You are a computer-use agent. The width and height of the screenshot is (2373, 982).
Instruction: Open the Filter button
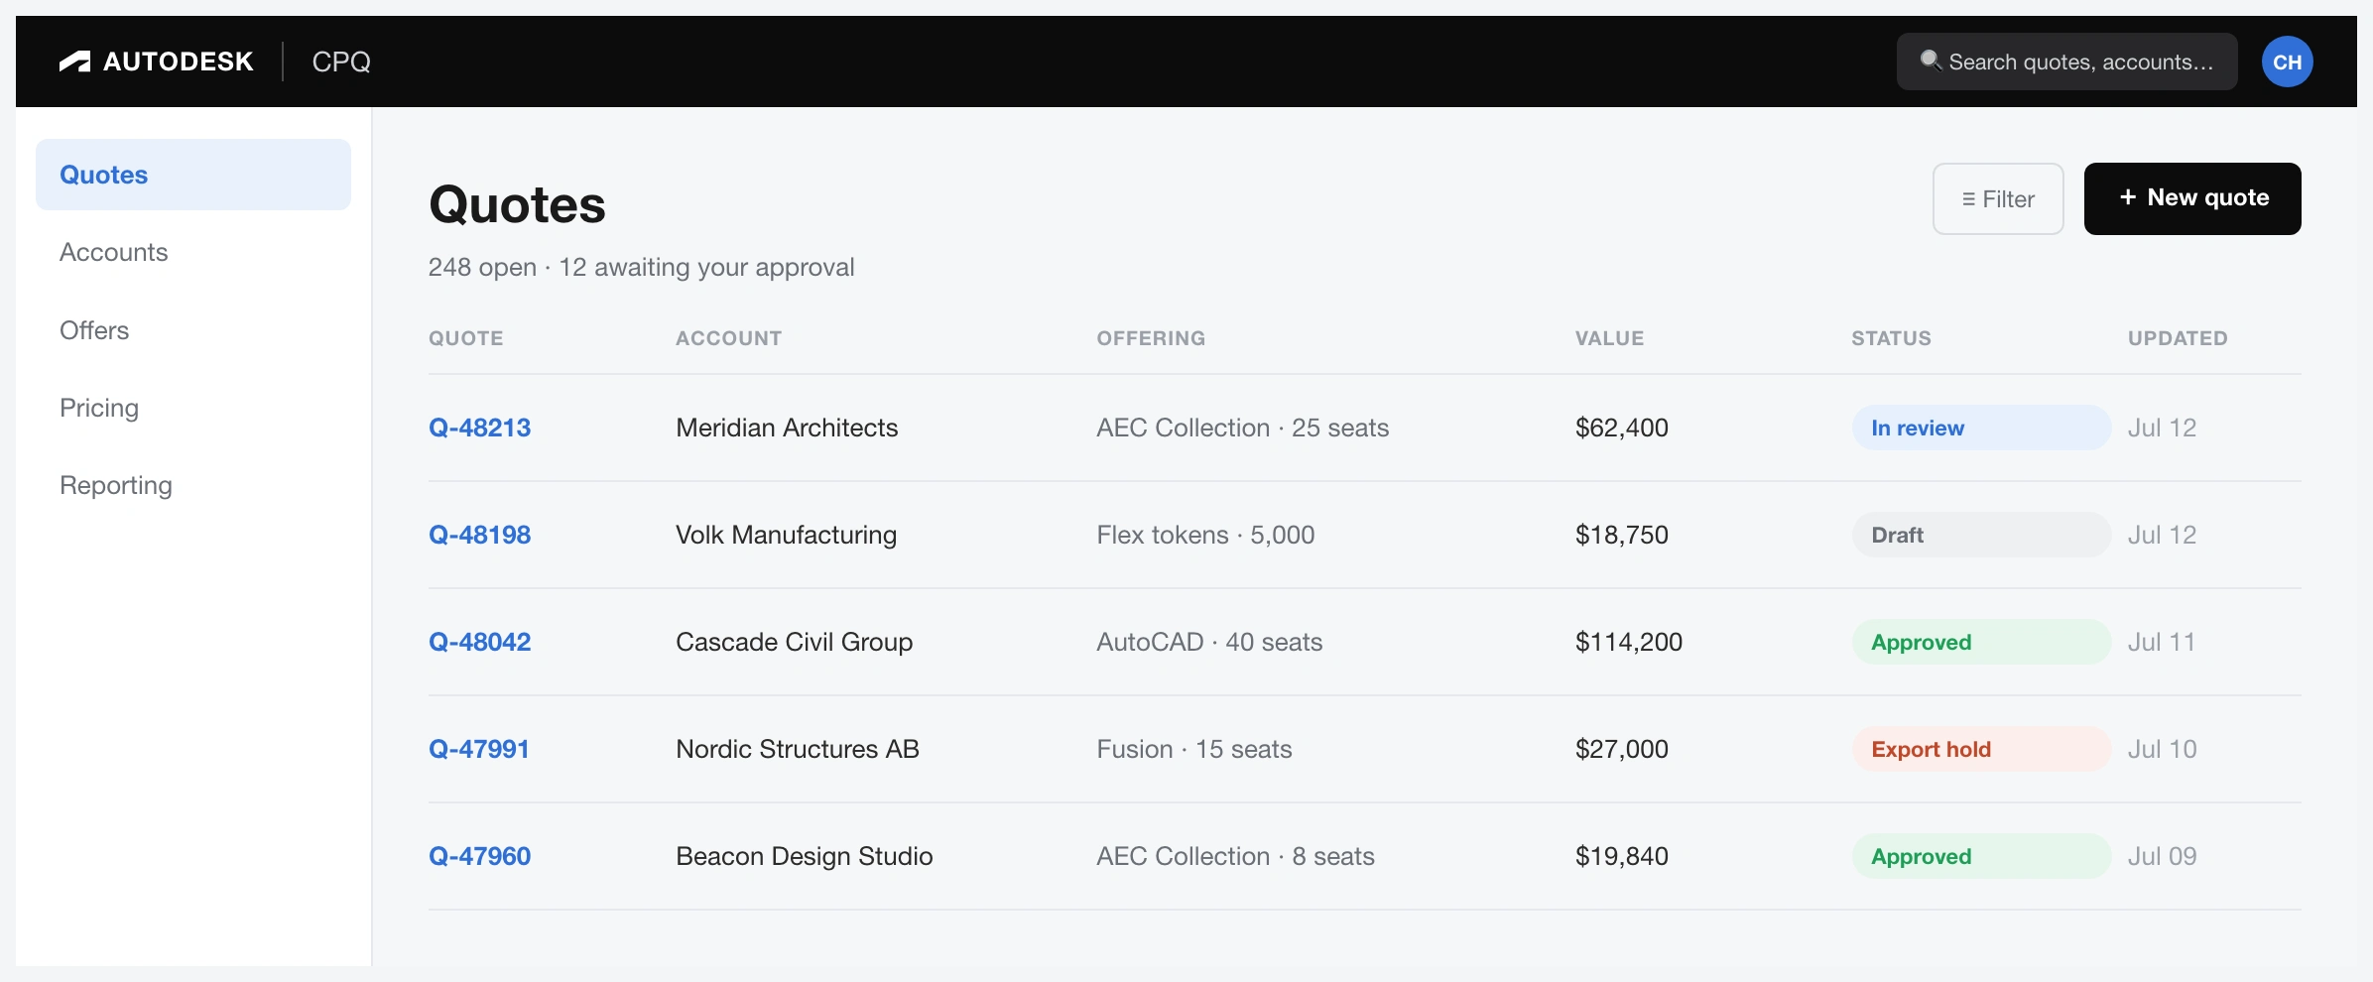click(1998, 198)
